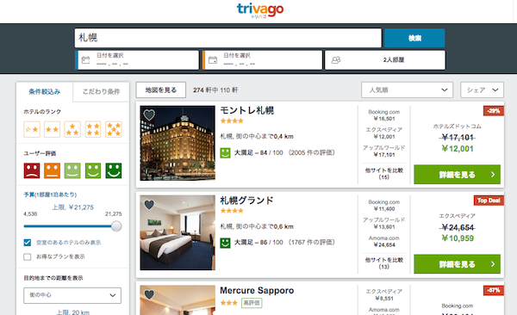Screen dimensions: 517x315
Task: Click the check-in calendar icon
Action: (x=85, y=60)
